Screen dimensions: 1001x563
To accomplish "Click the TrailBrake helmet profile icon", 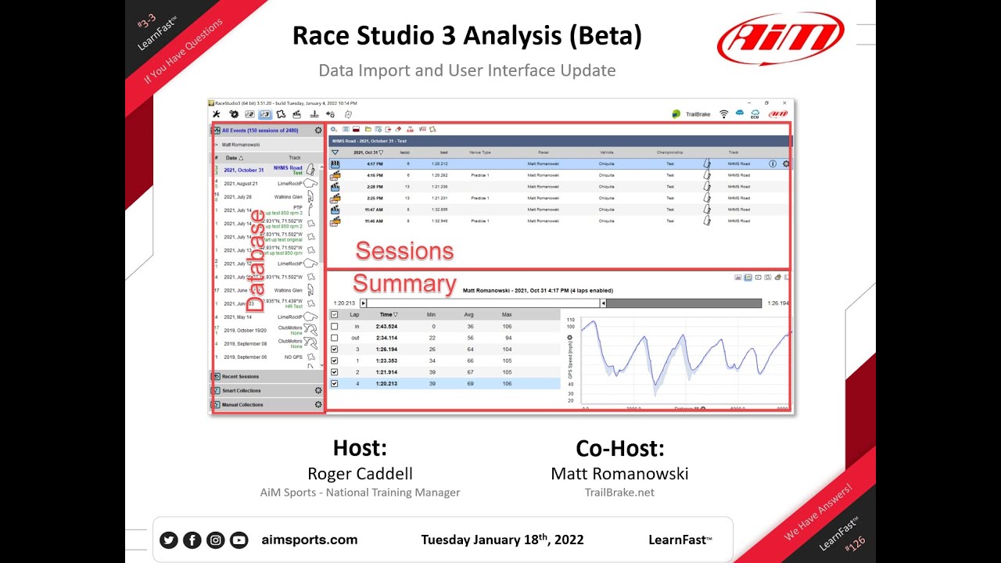I will (x=676, y=114).
